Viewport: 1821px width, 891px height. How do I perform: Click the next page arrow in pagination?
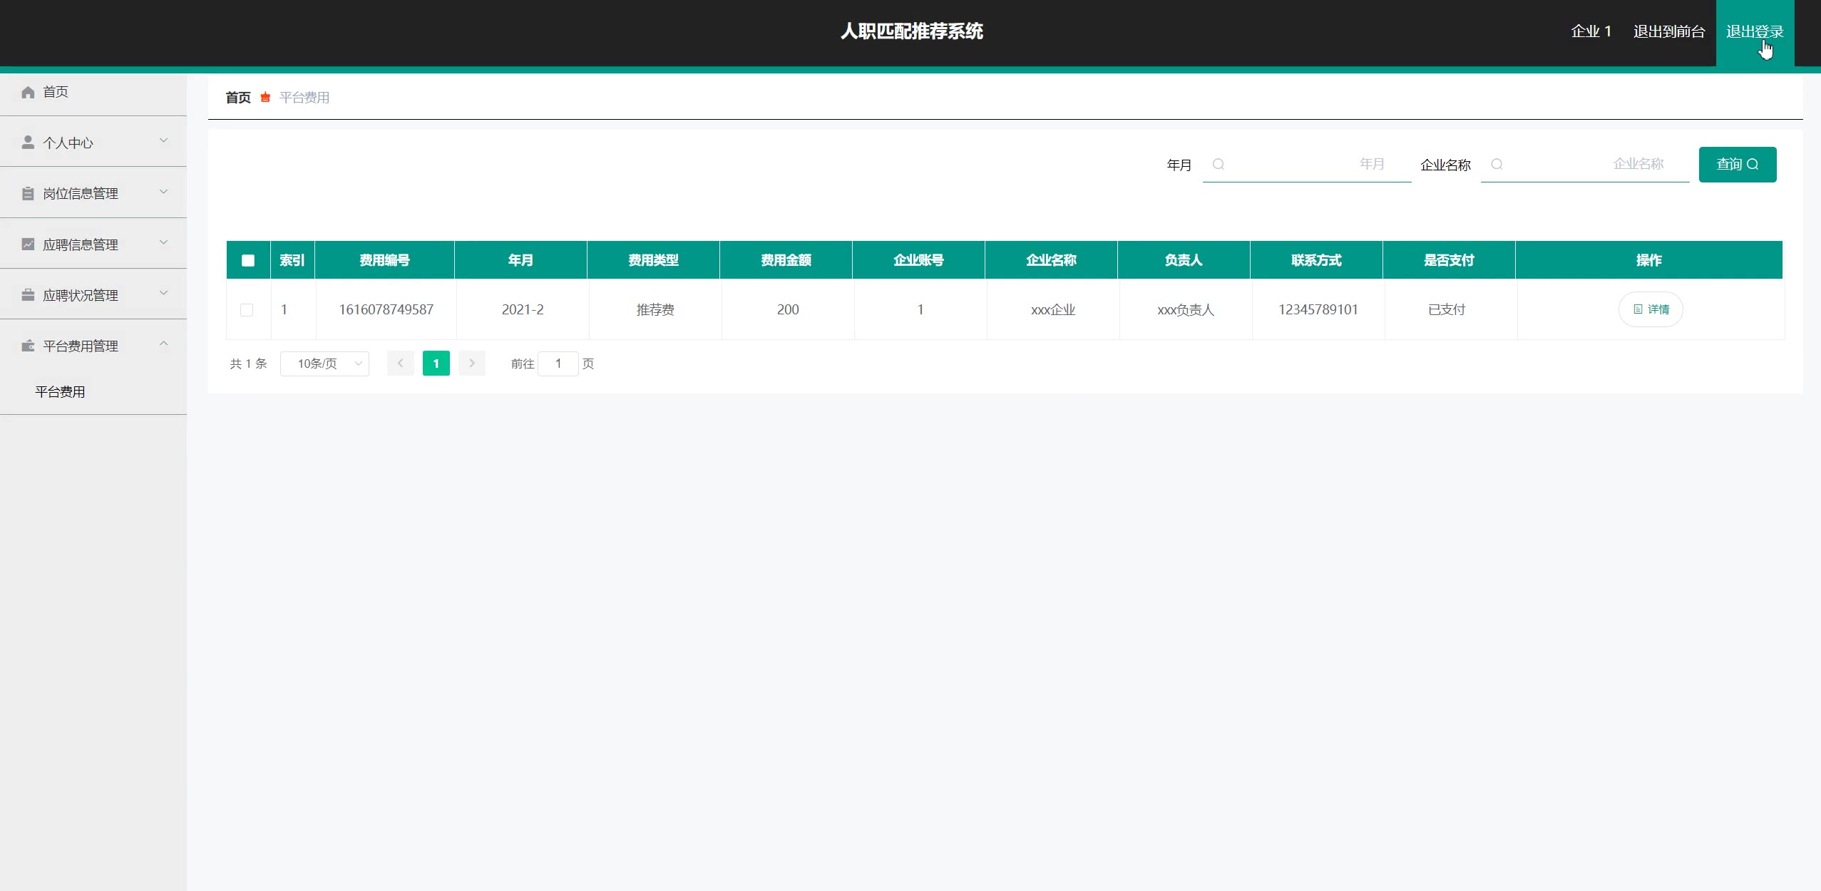[472, 364]
